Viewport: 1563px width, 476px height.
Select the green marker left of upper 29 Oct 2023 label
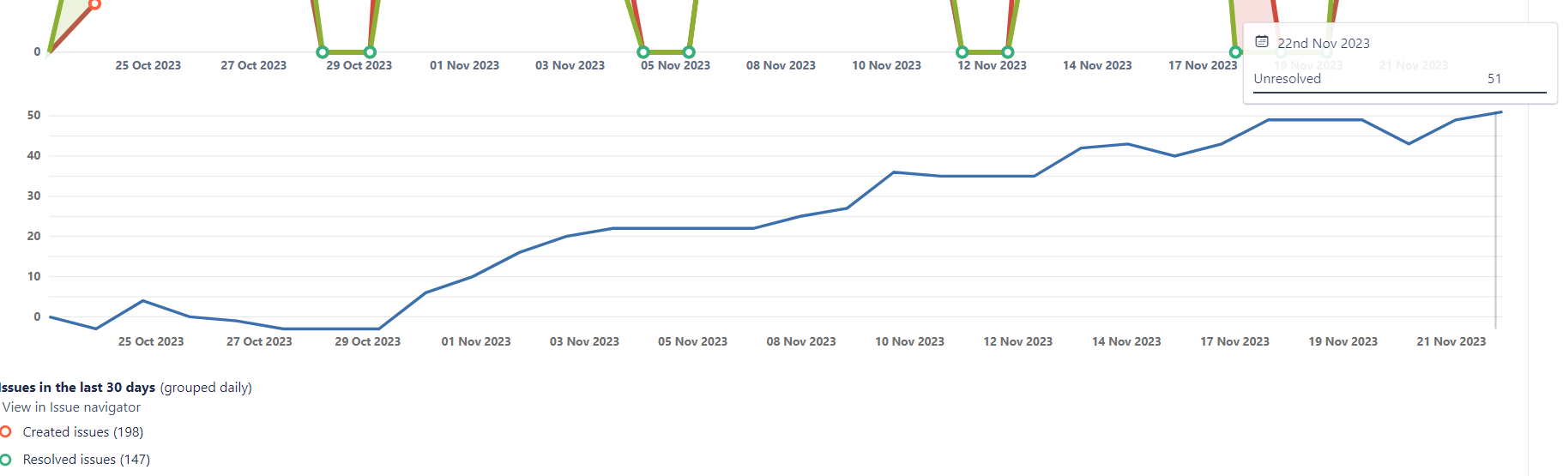(323, 52)
